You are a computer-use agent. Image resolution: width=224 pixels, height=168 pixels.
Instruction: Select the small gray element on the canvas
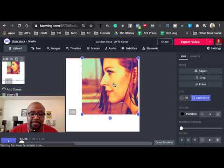coord(72,112)
